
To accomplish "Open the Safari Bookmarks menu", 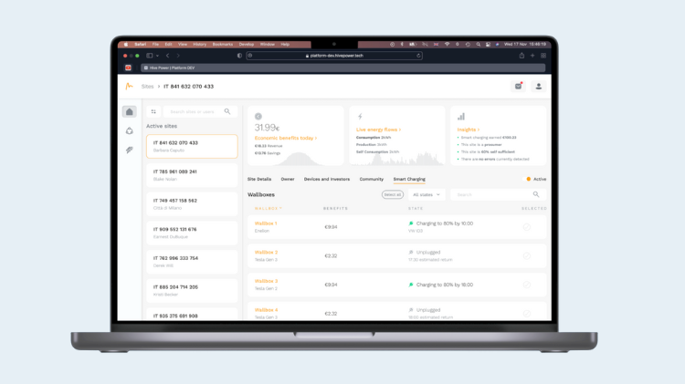I will coord(222,44).
